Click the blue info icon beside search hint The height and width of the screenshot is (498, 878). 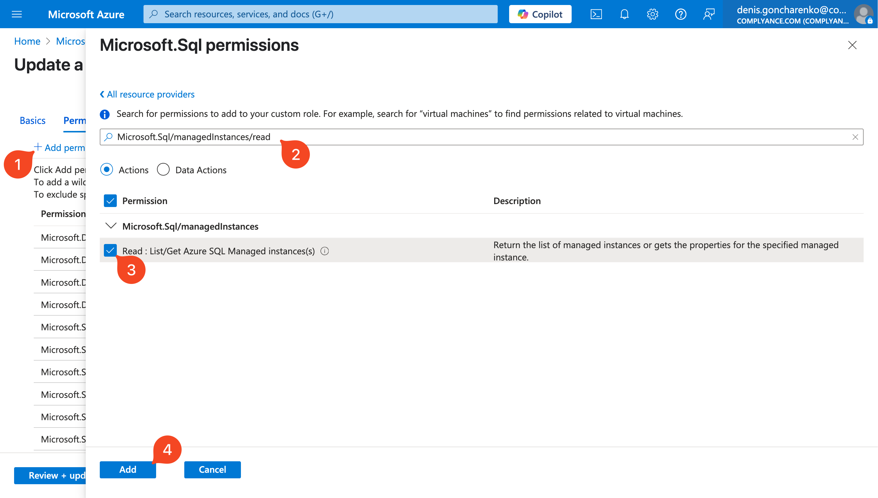pos(104,114)
